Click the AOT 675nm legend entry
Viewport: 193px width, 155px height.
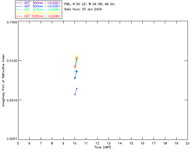38,9
